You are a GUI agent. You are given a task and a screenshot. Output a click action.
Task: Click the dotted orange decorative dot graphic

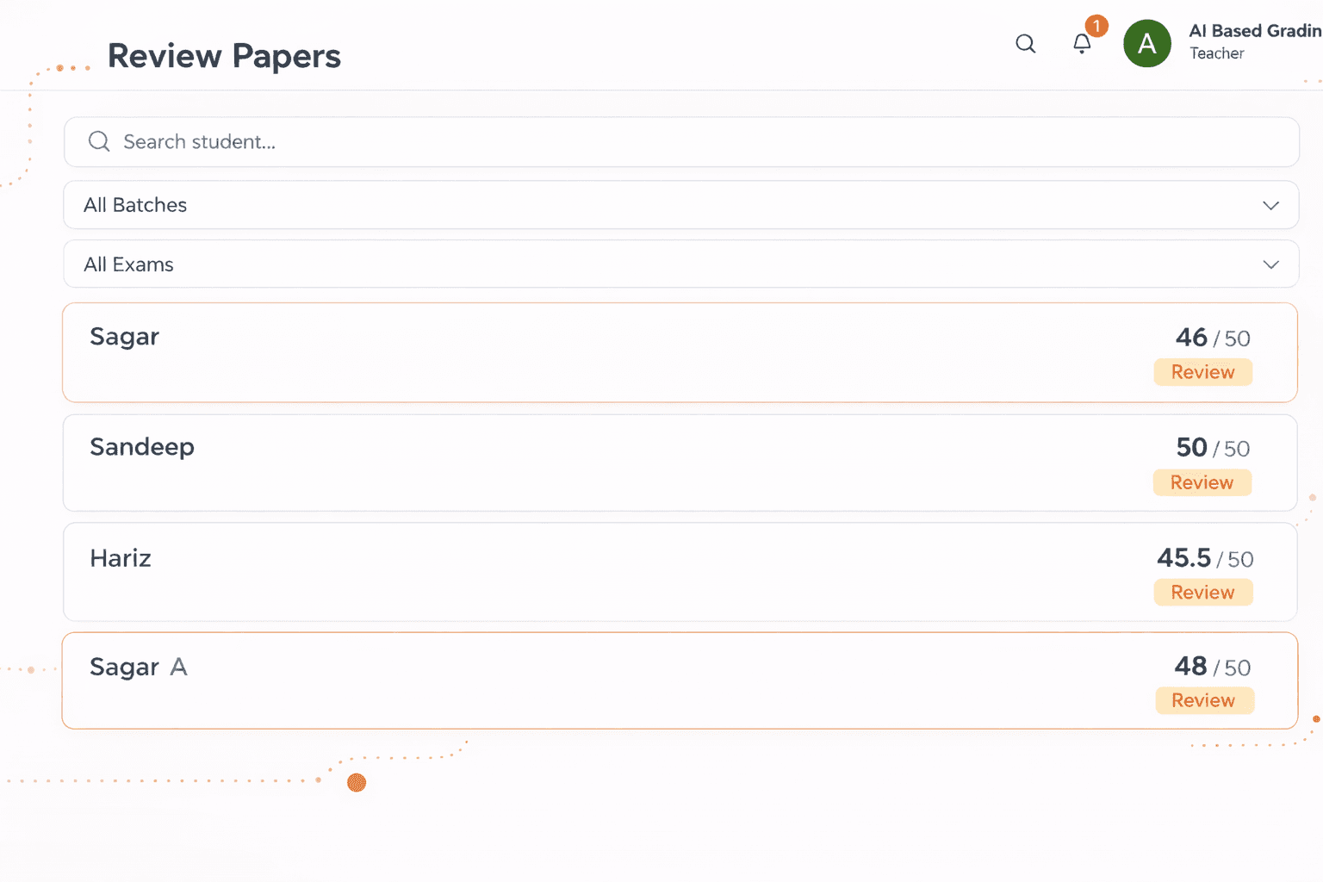(356, 783)
